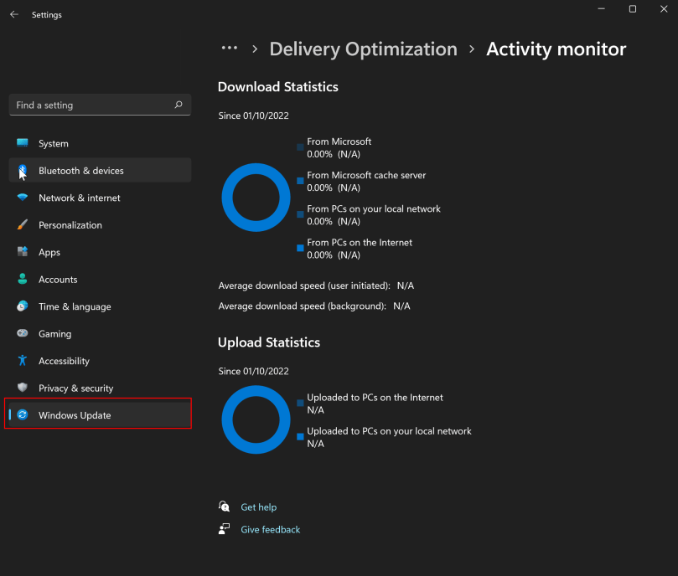Viewport: 678px width, 576px height.
Task: Expand the breadcrumb ellipsis menu
Action: pos(230,49)
